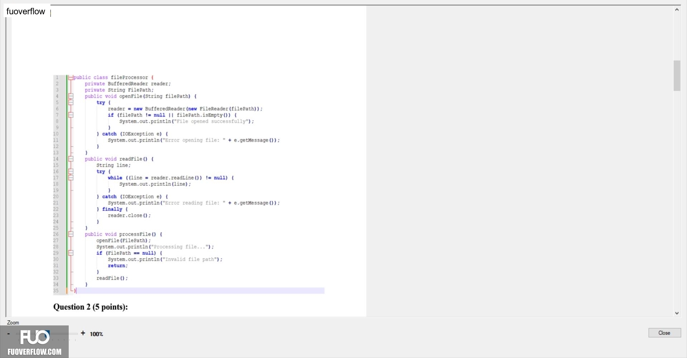Image resolution: width=687 pixels, height=358 pixels.
Task: Collapse the if filePath fold on line 7
Action: tap(71, 115)
